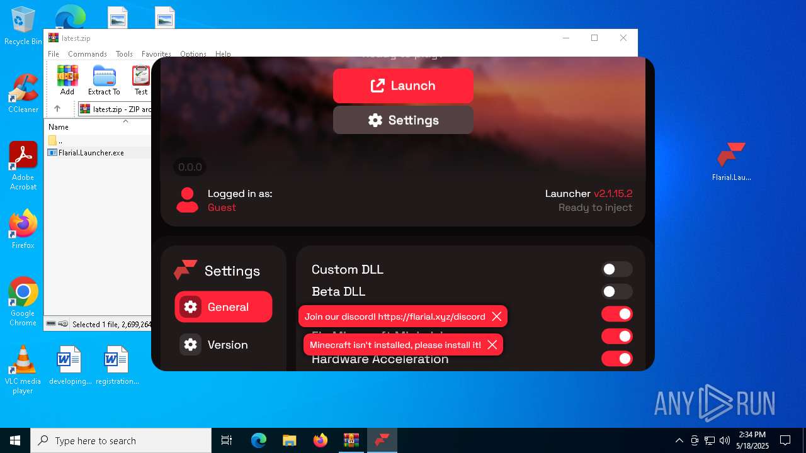Viewport: 806px width, 453px height.
Task: Open the Microsoft Edge desktop icon
Action: 70,16
